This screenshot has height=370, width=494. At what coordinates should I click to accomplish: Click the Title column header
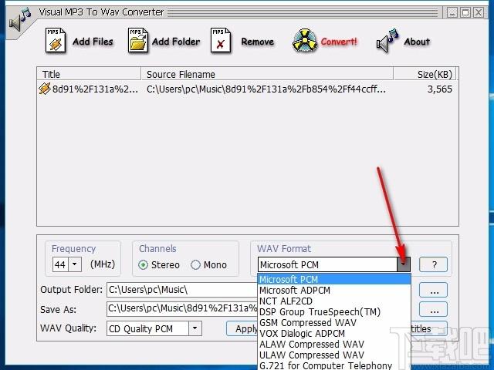click(89, 74)
